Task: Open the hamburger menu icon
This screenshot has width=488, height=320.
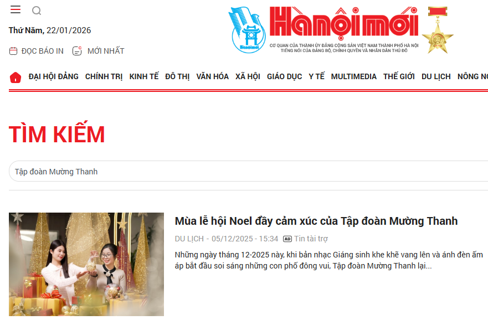Action: coord(16,9)
